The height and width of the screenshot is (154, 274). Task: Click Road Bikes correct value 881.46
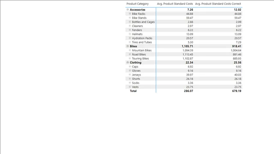(x=237, y=54)
